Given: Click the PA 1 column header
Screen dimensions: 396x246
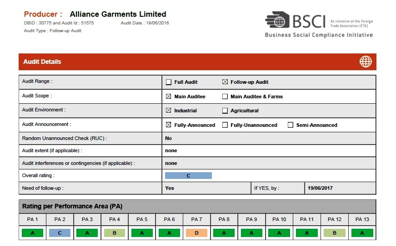Looking at the screenshot, I should [x=32, y=219].
